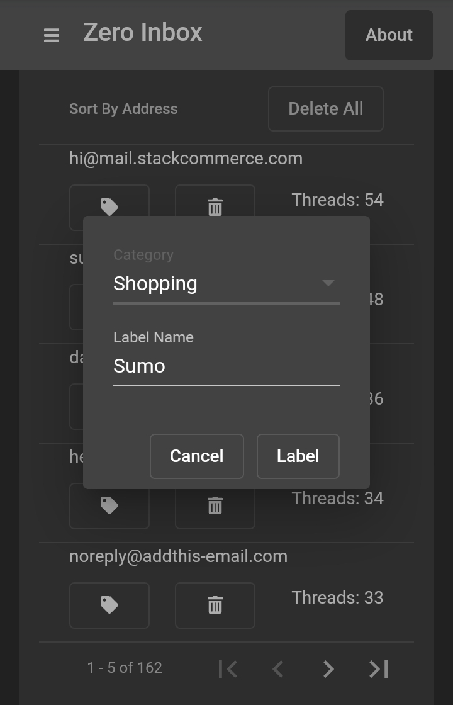Select the noreply@addthis-email.com address text
The image size is (453, 705).
pos(178,556)
